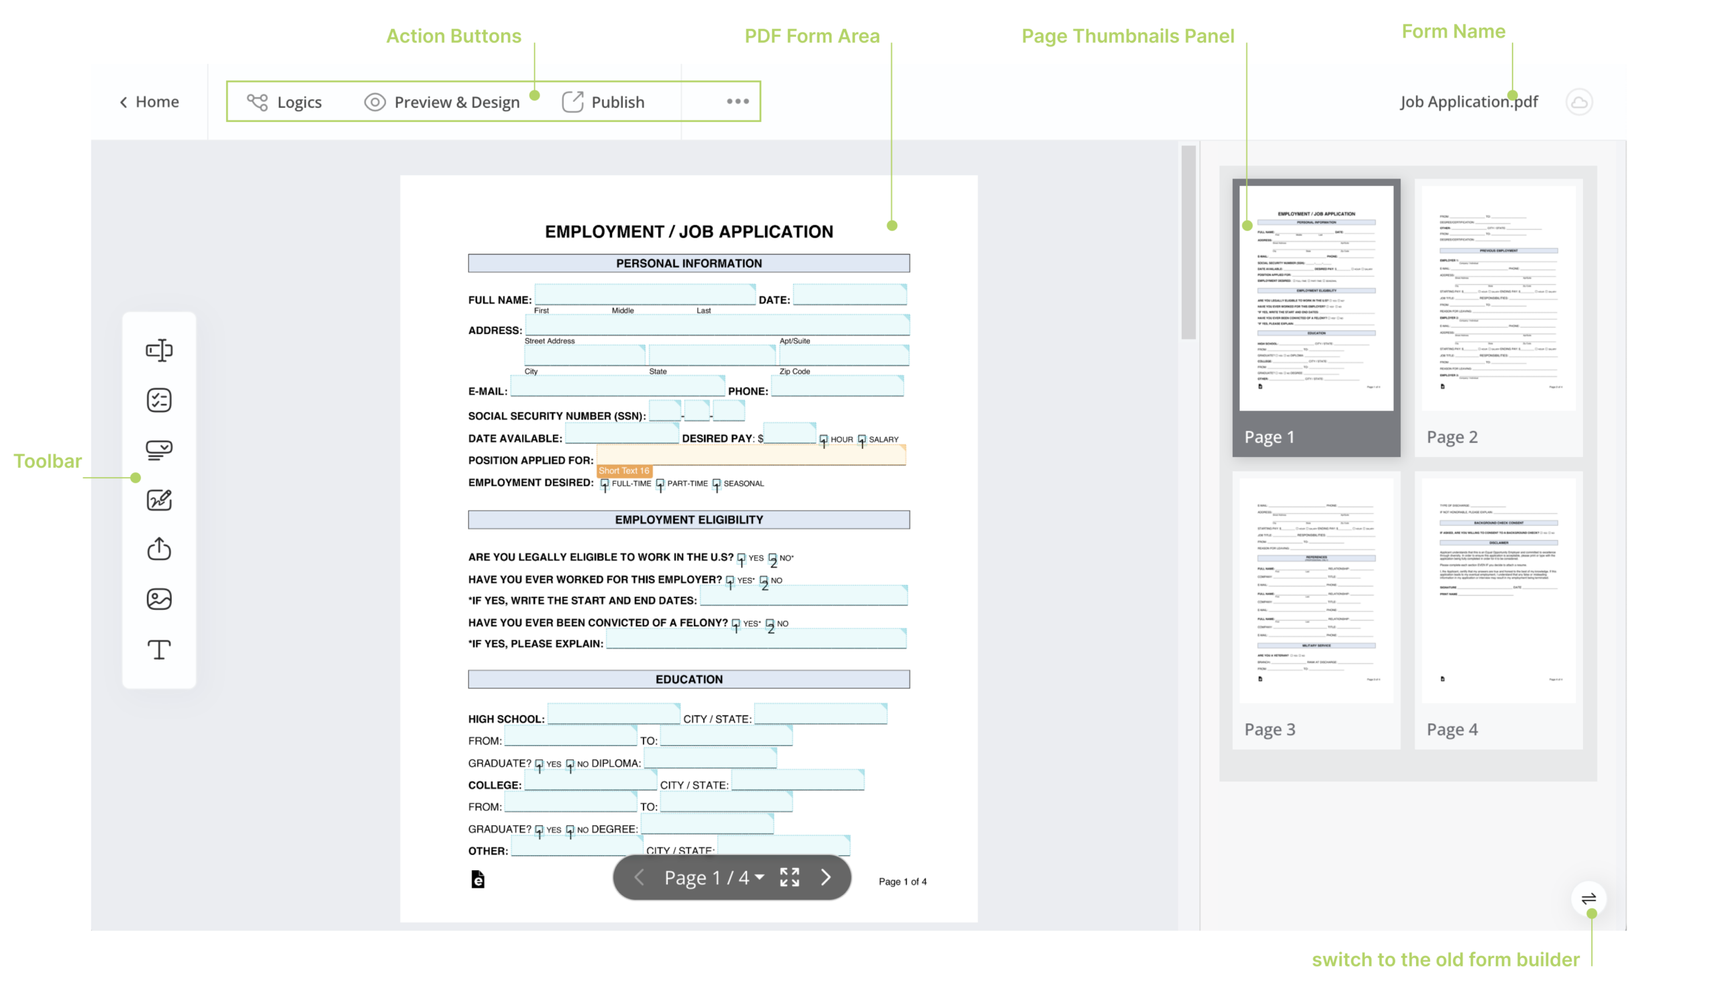Select the dropdown field tool in toolbar
Image resolution: width=1718 pixels, height=997 pixels.
click(159, 450)
